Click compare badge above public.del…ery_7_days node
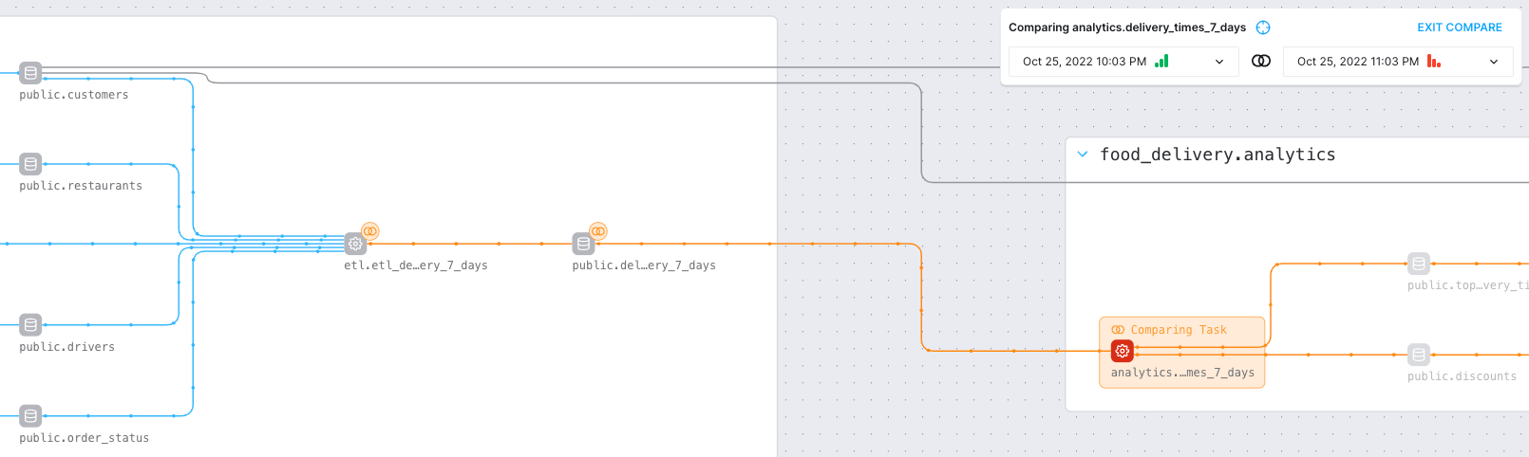The image size is (1529, 457). coord(598,230)
